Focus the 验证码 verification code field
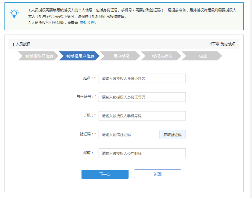The height and width of the screenshot is (198, 252). 128,134
